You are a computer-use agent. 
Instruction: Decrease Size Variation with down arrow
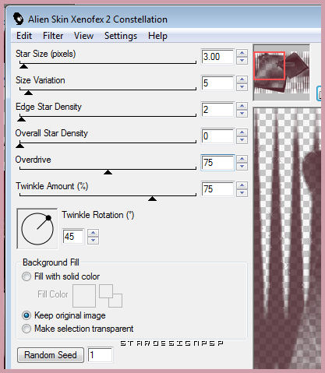[242, 87]
